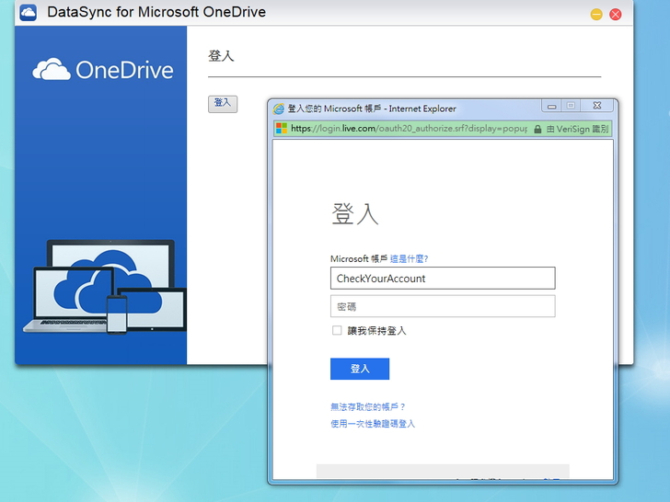Image resolution: width=670 pixels, height=502 pixels.
Task: Open the 這是什麼? help link
Action: coord(409,259)
